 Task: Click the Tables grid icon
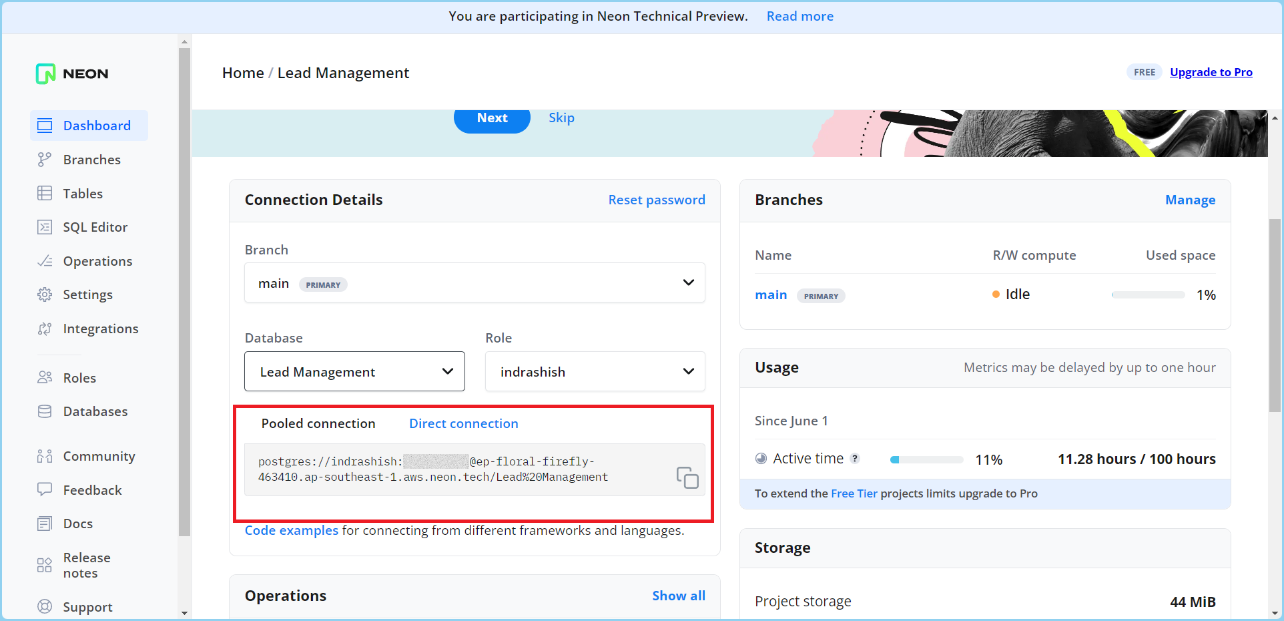(45, 194)
